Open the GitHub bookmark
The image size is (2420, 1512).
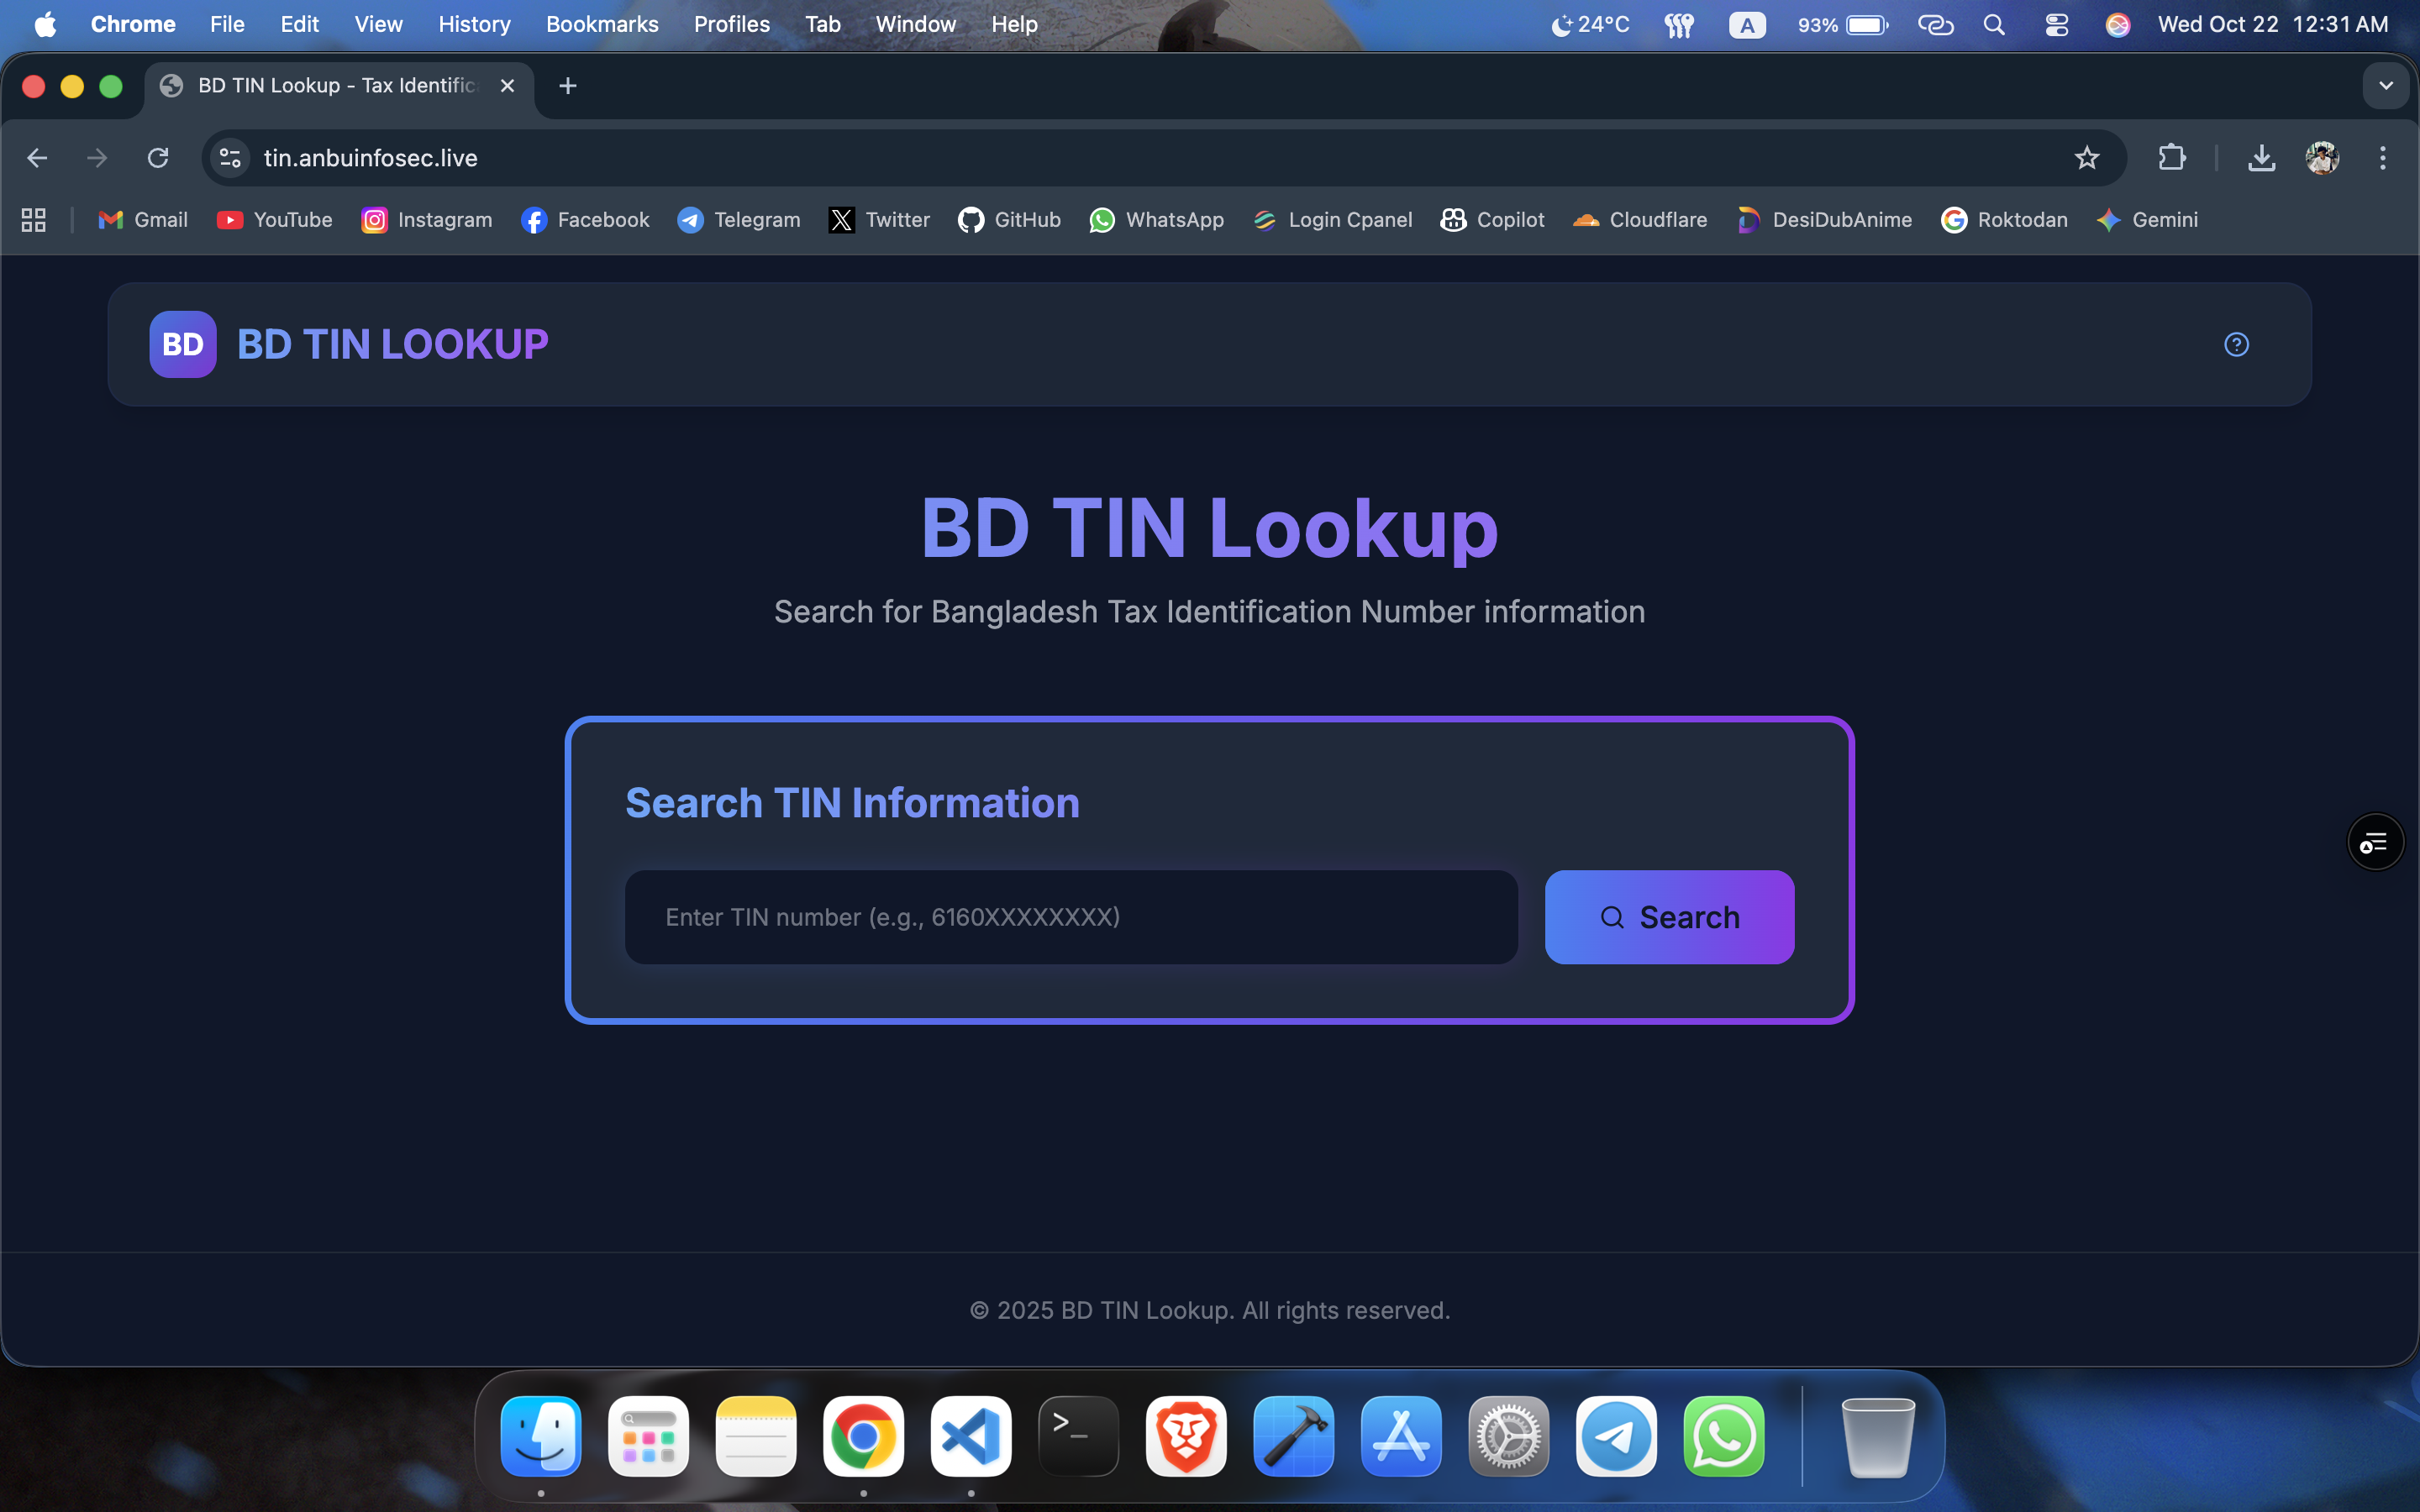click(x=1009, y=220)
